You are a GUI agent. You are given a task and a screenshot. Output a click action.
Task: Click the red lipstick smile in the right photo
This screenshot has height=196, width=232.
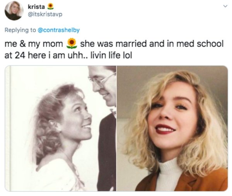[166, 129]
